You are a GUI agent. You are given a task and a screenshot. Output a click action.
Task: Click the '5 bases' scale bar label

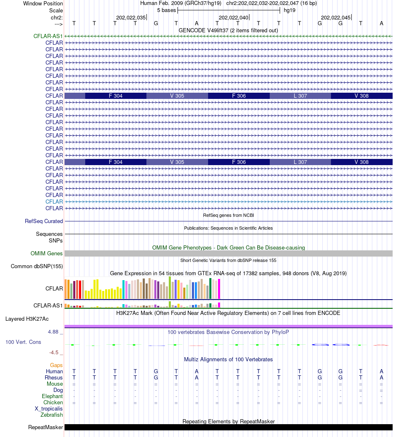167,10
